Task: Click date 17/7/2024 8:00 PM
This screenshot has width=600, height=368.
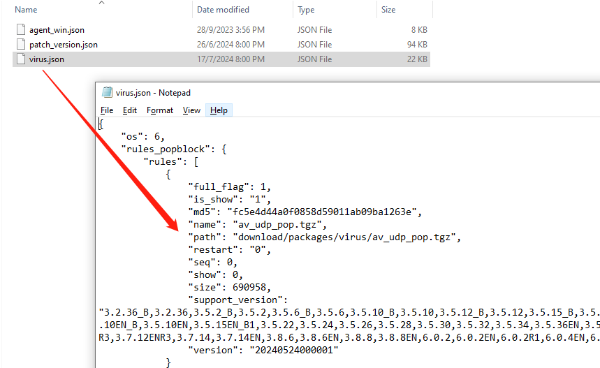Action: coord(231,59)
